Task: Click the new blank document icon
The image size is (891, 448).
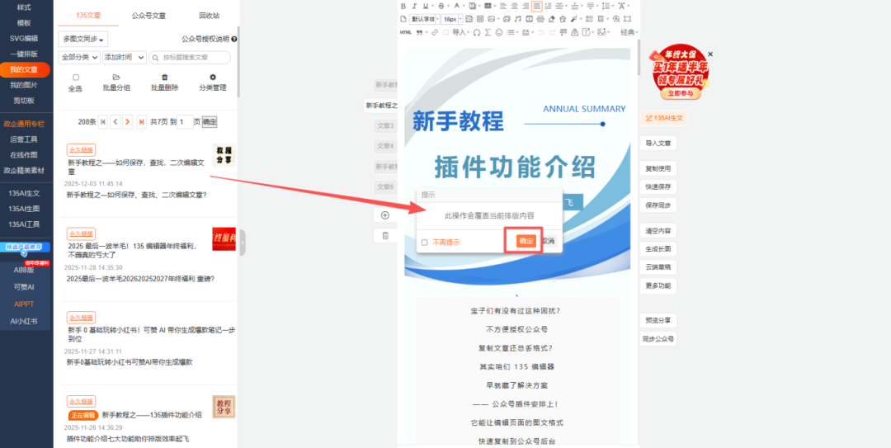Action: [403, 19]
